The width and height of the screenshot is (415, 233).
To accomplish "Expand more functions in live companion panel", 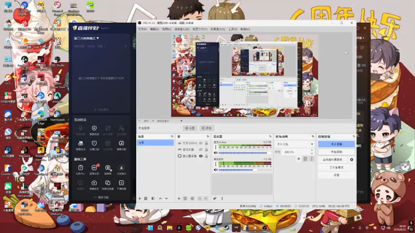I will [x=101, y=197].
